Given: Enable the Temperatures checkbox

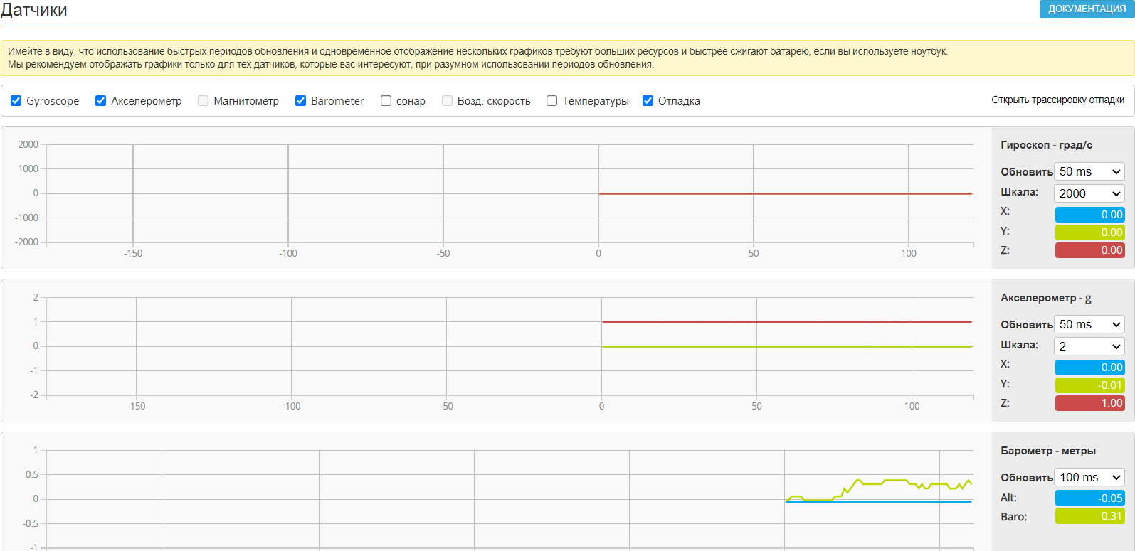Looking at the screenshot, I should (551, 101).
